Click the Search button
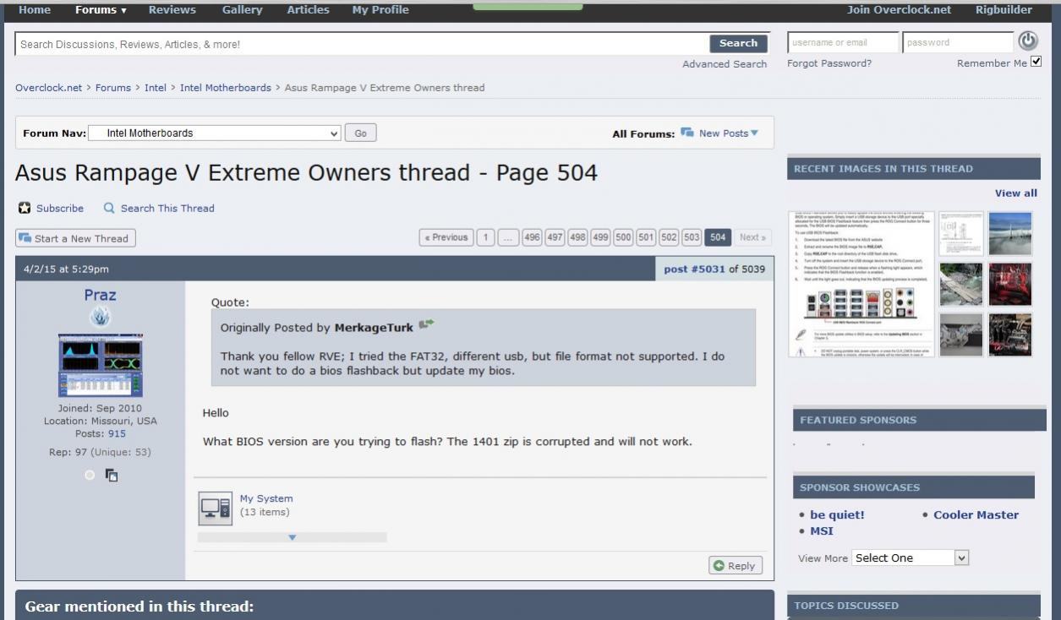 click(x=738, y=43)
